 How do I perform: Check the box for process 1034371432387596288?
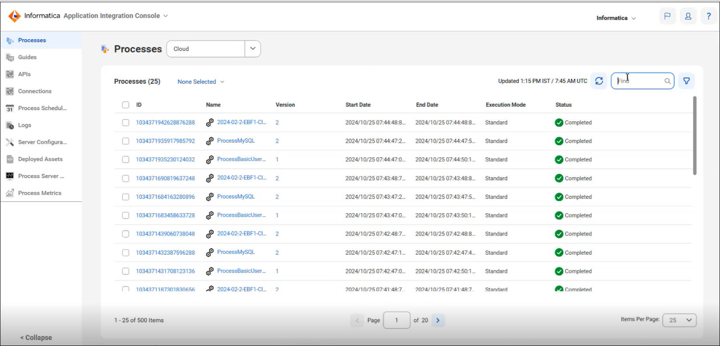tap(126, 253)
